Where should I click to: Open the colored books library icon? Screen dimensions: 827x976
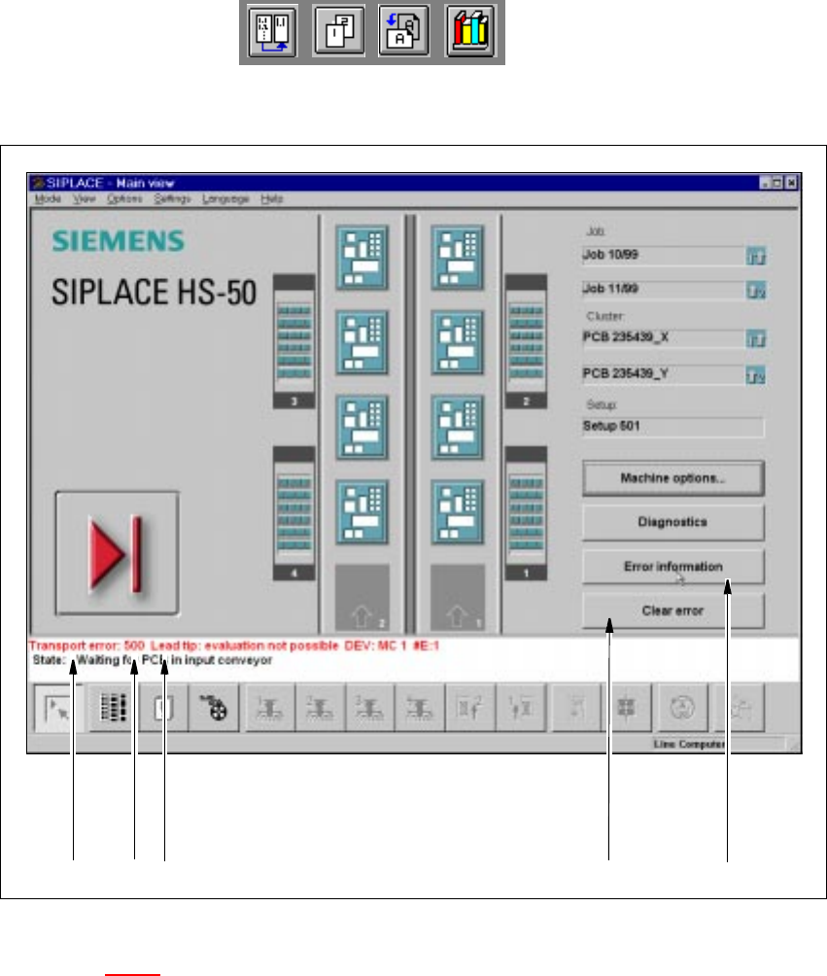coord(469,30)
